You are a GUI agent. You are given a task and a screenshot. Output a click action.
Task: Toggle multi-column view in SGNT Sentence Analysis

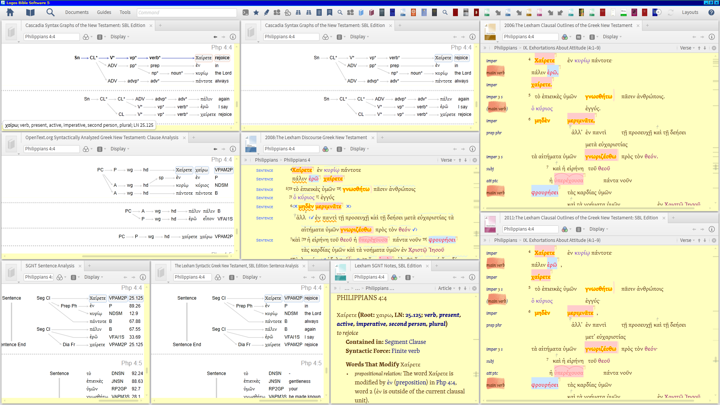tap(73, 277)
